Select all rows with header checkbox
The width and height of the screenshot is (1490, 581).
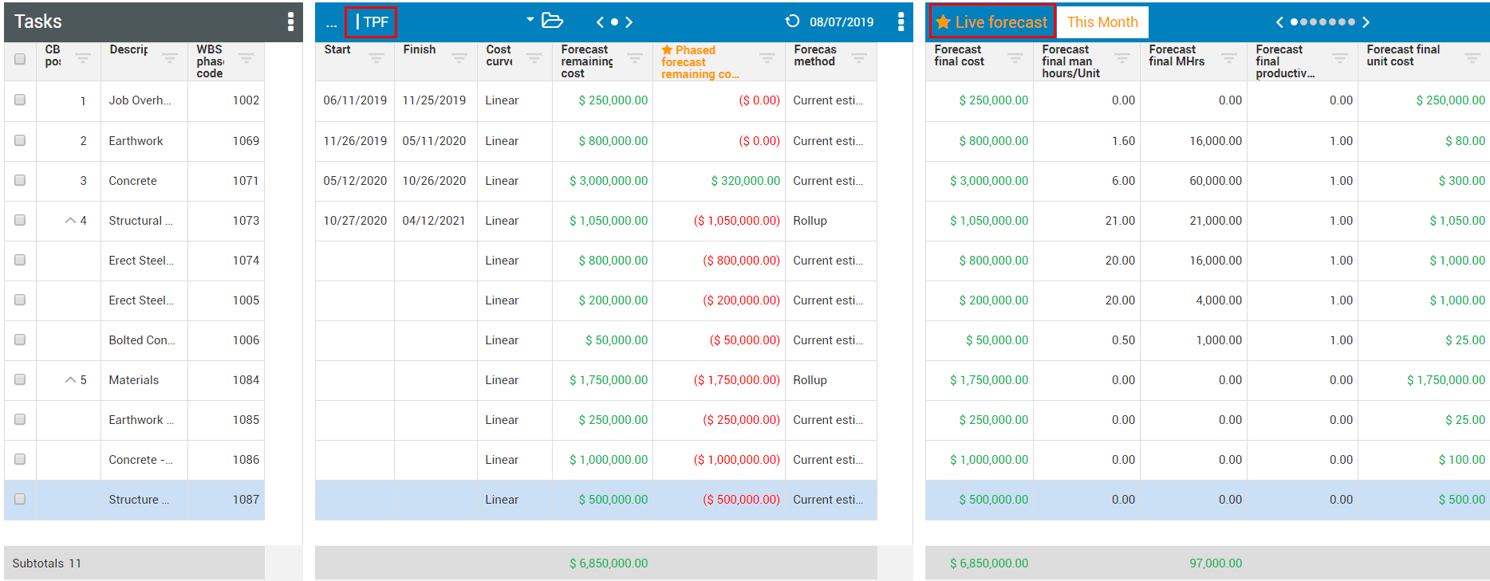(x=20, y=59)
